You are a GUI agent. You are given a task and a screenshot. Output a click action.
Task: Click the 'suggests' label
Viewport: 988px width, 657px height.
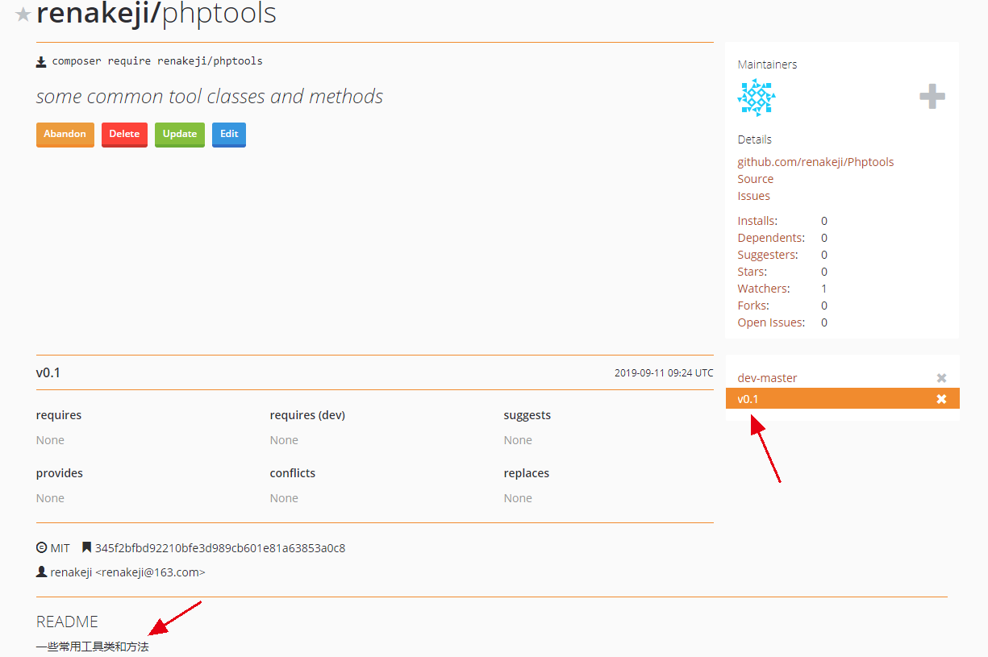point(527,415)
